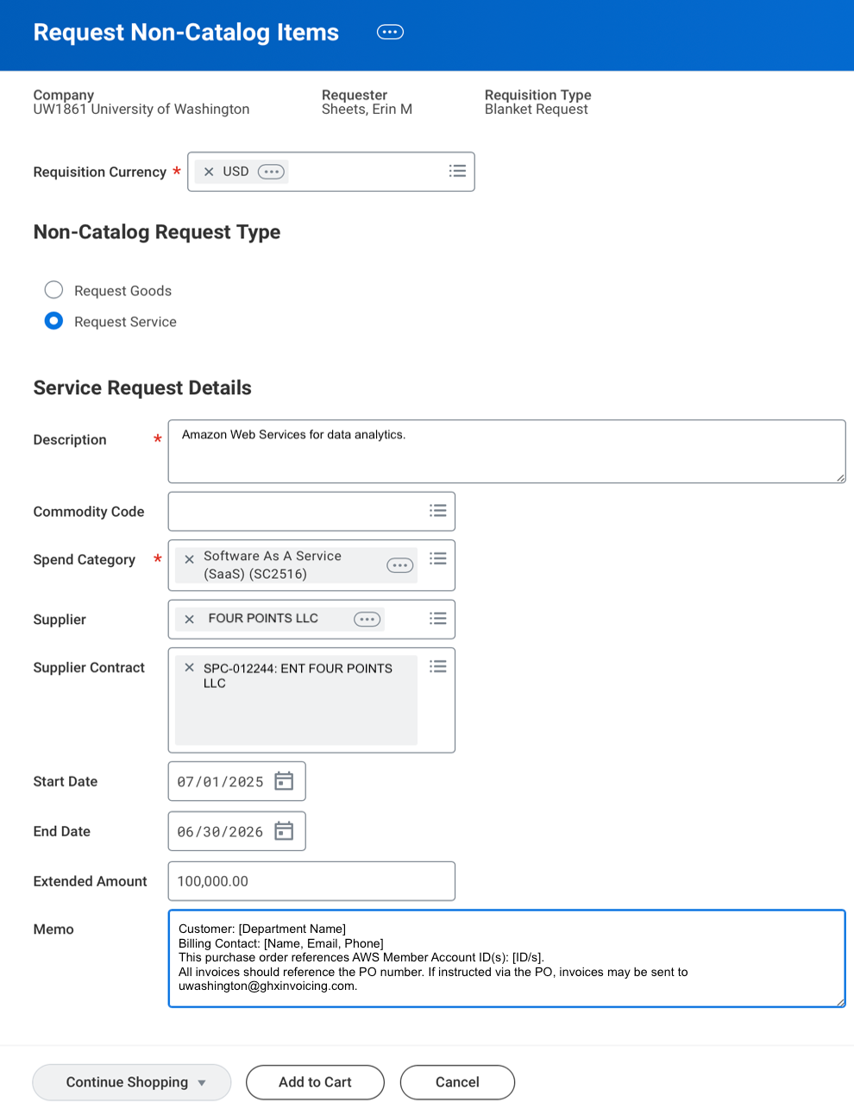The width and height of the screenshot is (854, 1109).
Task: Click the ellipsis on Software As A Service category
Action: click(x=399, y=564)
